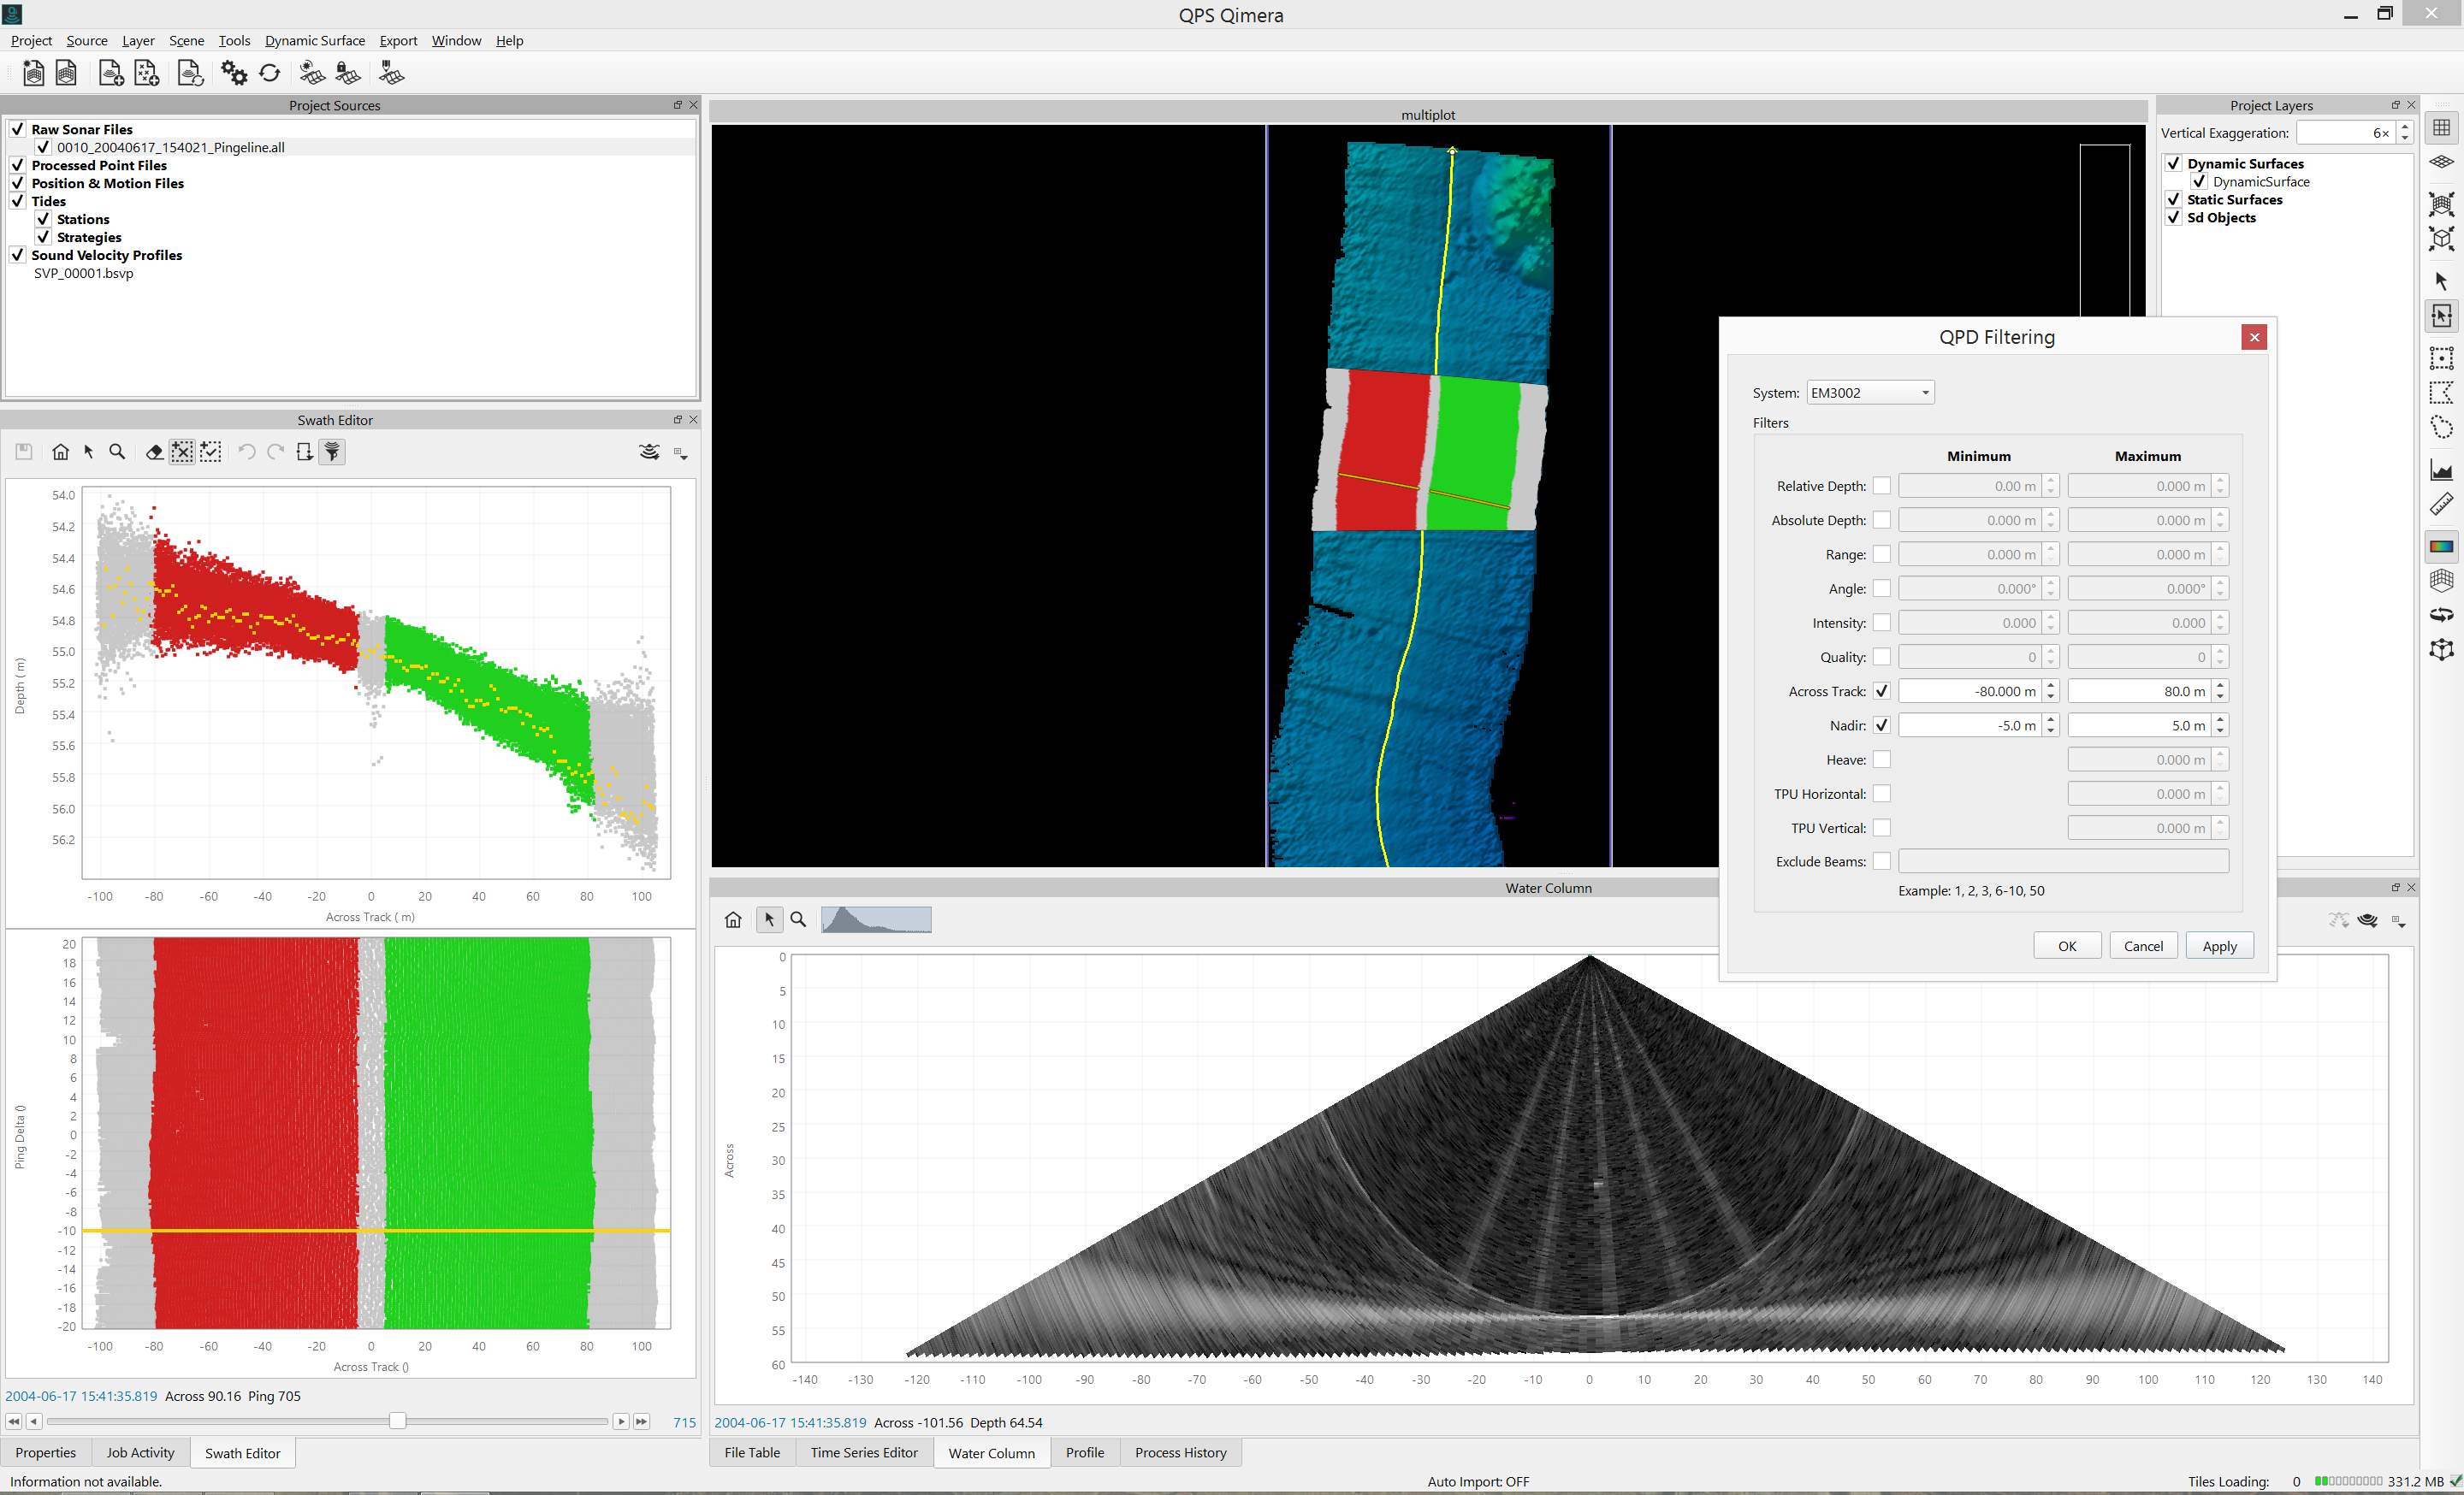2464x1495 pixels.
Task: Click the accept selection tool in Swath Editor
Action: click(x=210, y=452)
